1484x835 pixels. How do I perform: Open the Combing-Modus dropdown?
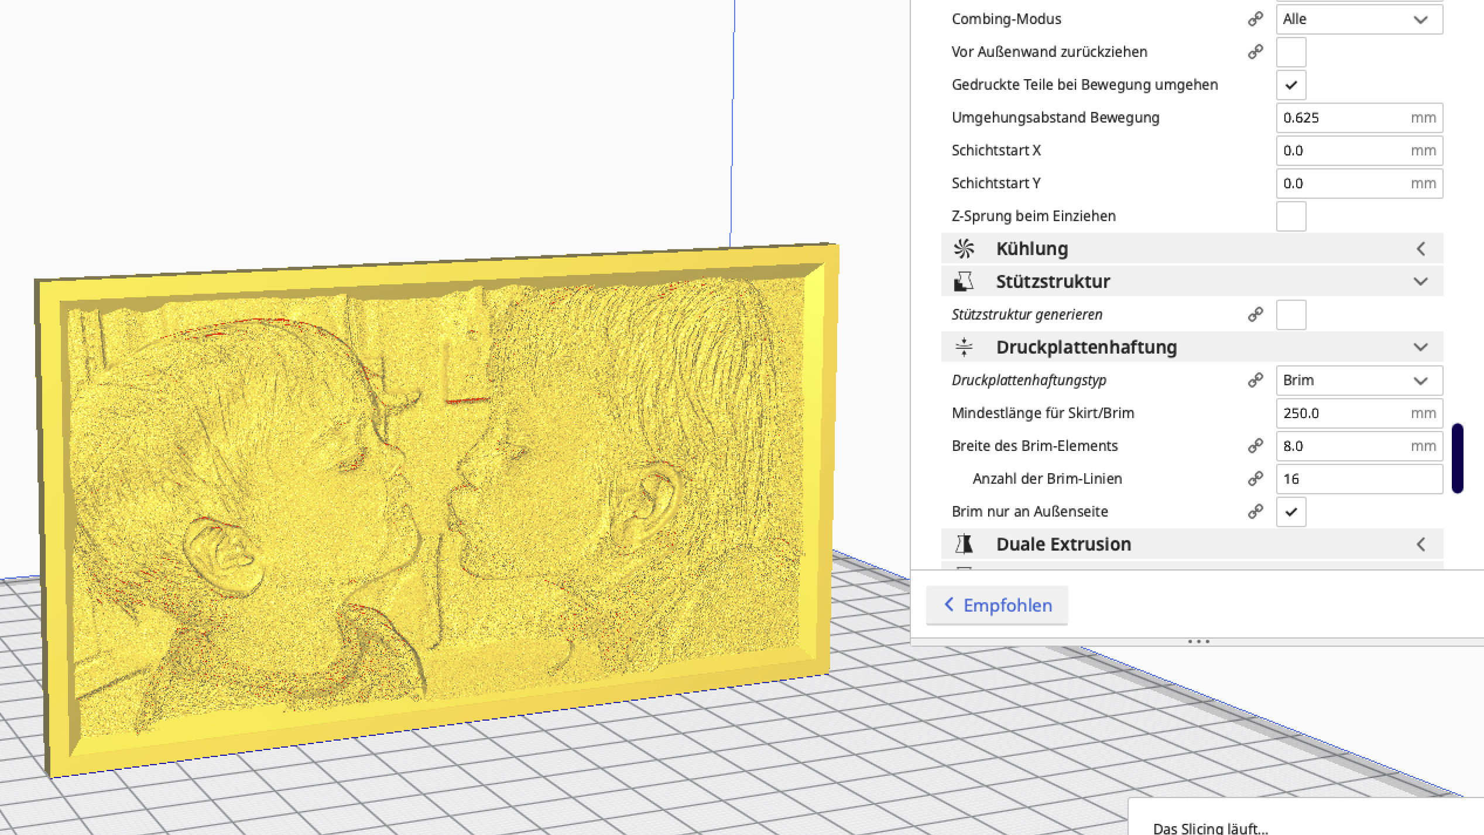click(x=1359, y=19)
